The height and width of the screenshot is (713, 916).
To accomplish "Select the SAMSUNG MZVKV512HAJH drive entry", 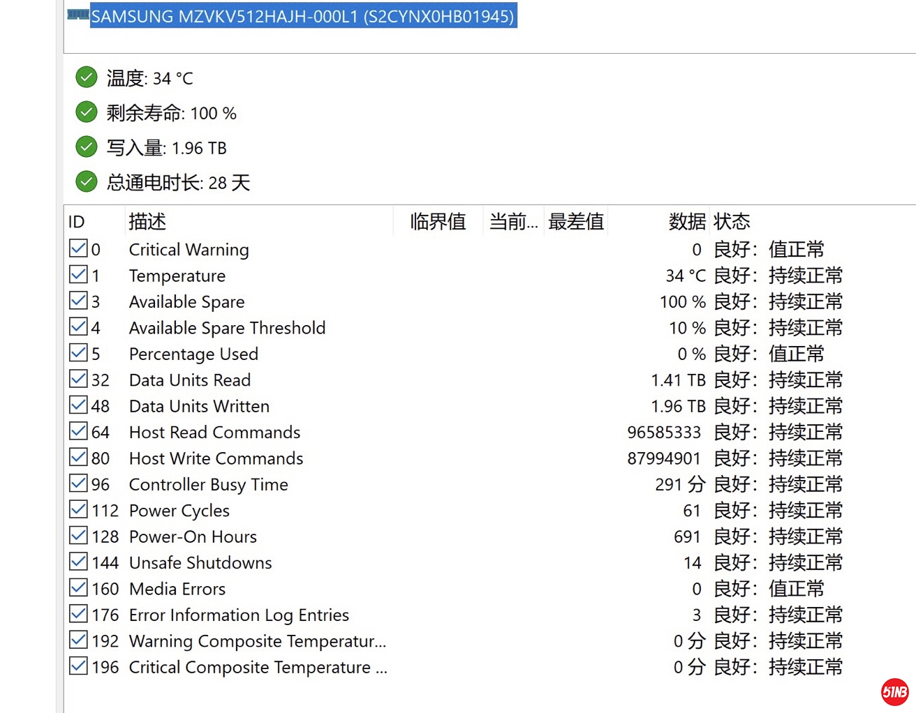I will [303, 16].
